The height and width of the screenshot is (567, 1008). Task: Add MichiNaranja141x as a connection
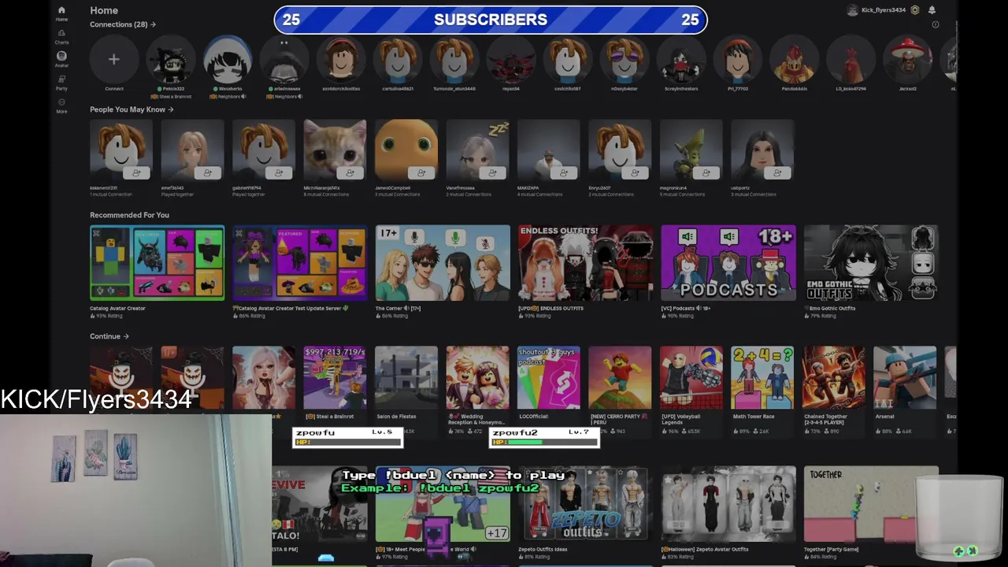(x=350, y=172)
